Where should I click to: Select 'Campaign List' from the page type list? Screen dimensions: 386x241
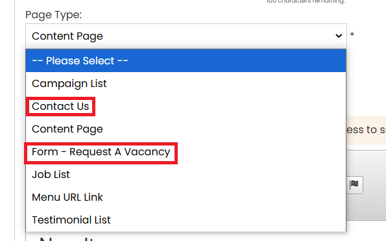click(186, 84)
